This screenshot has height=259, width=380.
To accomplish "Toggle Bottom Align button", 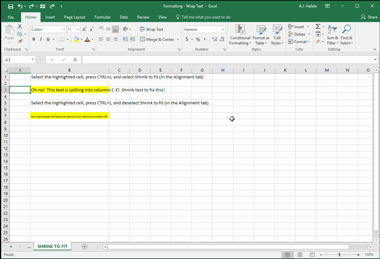I will coord(115,29).
